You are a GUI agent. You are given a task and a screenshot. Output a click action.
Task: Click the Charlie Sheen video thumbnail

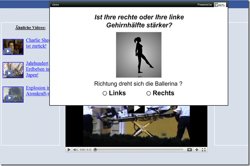point(13,47)
